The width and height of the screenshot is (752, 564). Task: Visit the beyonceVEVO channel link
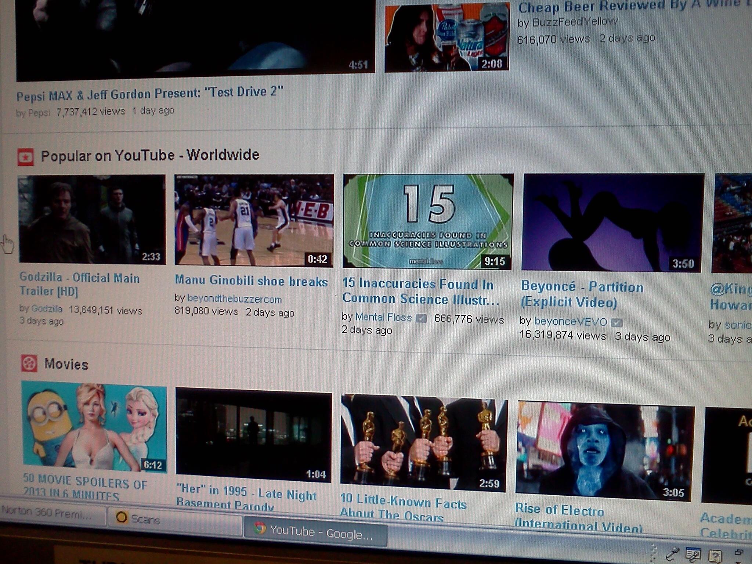[571, 322]
